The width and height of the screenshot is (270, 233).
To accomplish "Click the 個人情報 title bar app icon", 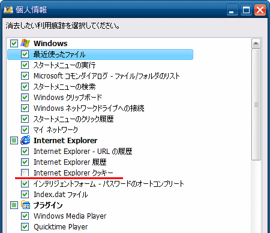I will coord(8,10).
